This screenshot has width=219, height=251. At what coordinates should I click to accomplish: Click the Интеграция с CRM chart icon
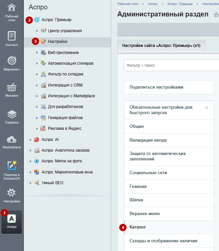pyautogui.click(x=43, y=85)
